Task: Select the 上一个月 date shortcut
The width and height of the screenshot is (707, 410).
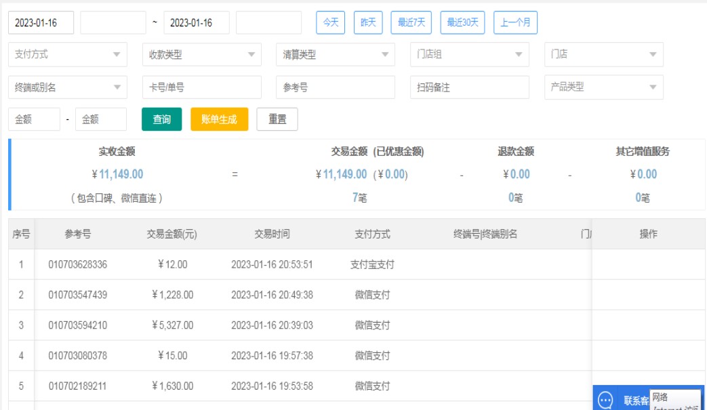Action: tap(515, 22)
